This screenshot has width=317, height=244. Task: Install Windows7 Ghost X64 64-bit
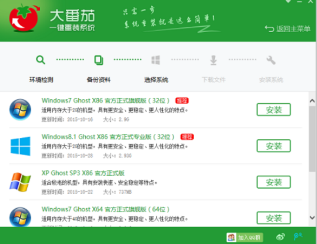point(274,218)
